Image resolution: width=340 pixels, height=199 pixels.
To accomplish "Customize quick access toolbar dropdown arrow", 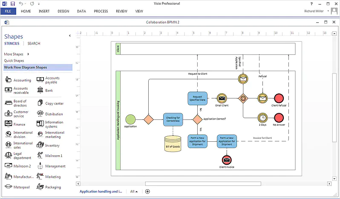I will pyautogui.click(x=39, y=4).
